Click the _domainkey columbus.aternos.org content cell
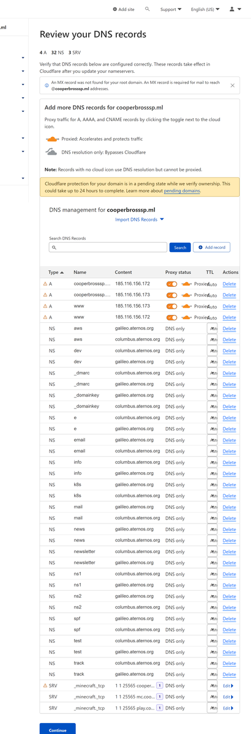This screenshot has height=734, width=251. (x=138, y=406)
